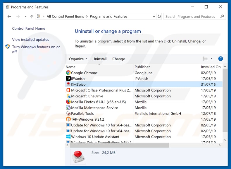Select TAP-Windows 9.21.2 entry name
231x169 pixels.
[x=87, y=119]
